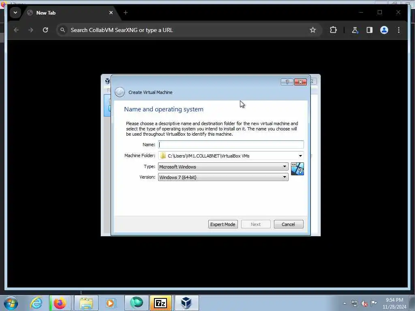This screenshot has height=311, width=415.
Task: Click the search magnifier icon in the address bar
Action: pyautogui.click(x=62, y=30)
